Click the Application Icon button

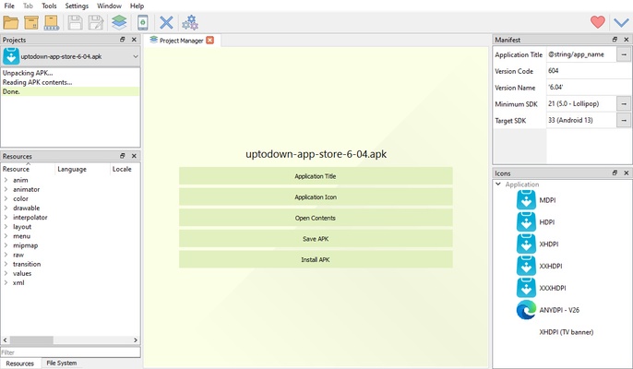click(x=316, y=197)
